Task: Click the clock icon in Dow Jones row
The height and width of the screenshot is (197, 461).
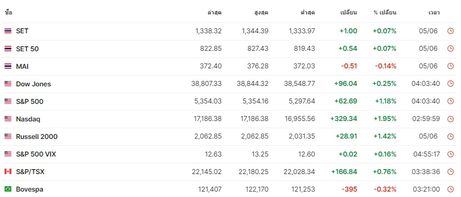Action: (x=450, y=84)
